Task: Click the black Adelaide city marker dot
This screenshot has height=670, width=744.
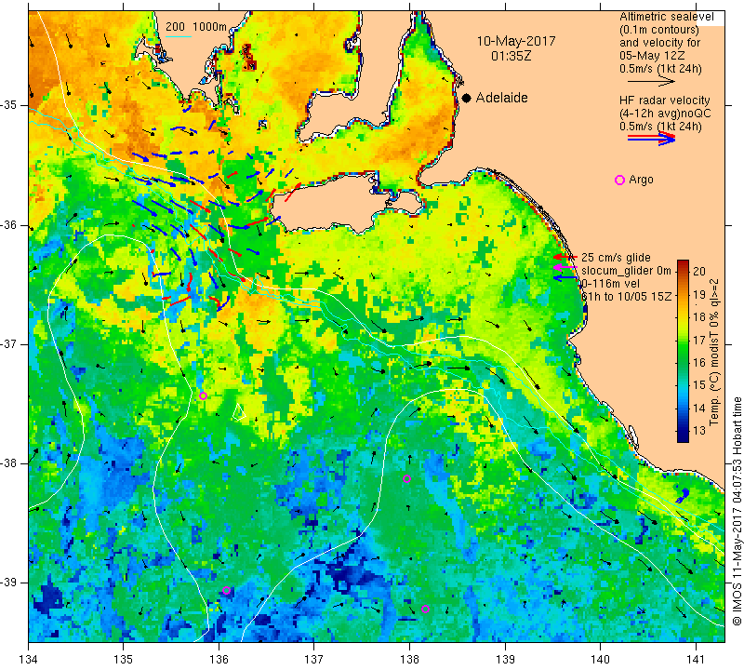Action: point(467,98)
